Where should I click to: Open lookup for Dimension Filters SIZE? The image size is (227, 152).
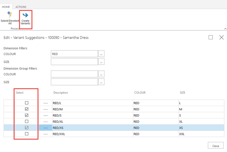pyautogui.click(x=102, y=62)
